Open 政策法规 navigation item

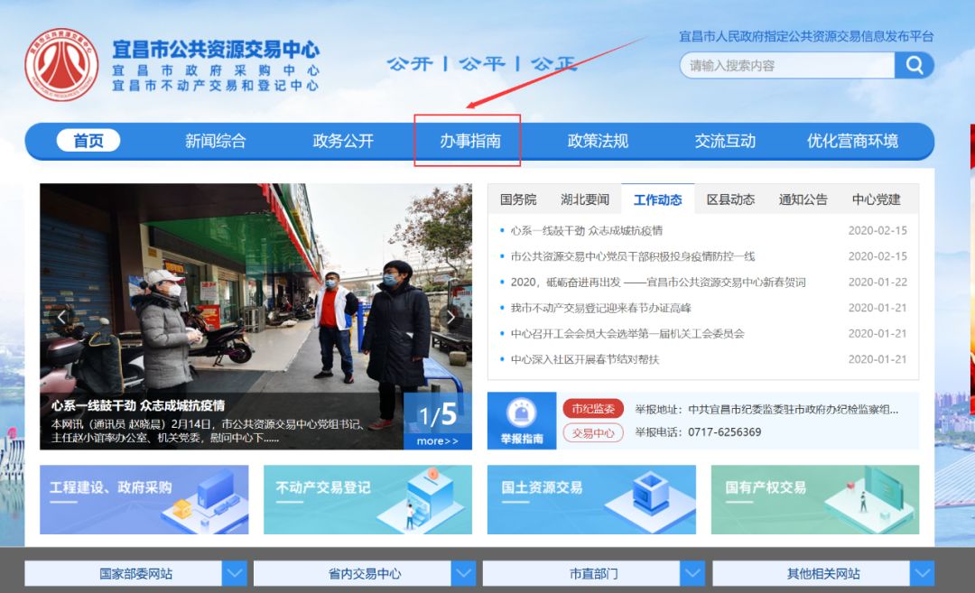(598, 141)
